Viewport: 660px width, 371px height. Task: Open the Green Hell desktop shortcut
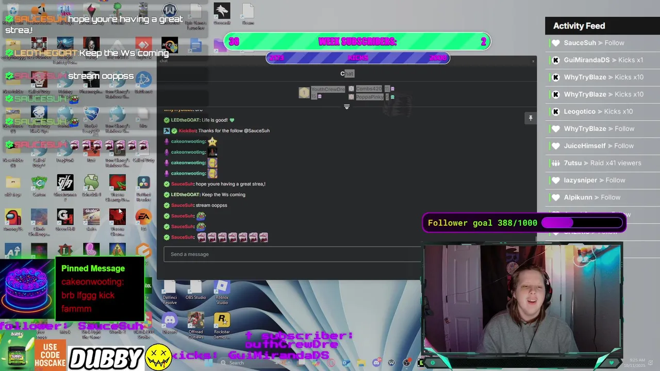tap(65, 220)
